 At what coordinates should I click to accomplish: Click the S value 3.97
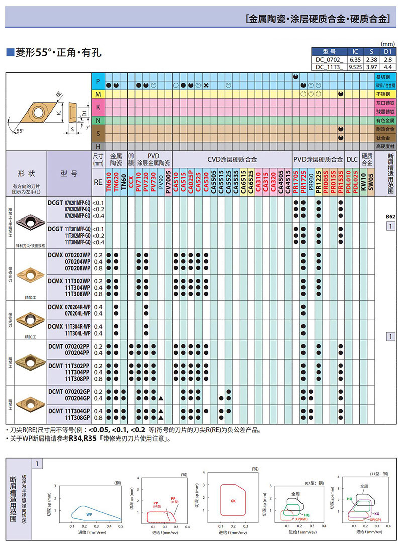(x=371, y=67)
